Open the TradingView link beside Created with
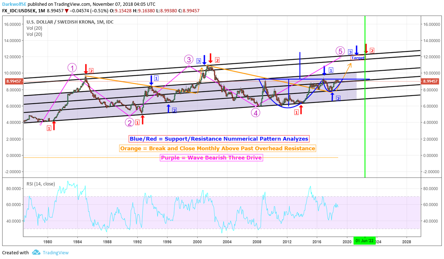 pyautogui.click(x=55, y=252)
